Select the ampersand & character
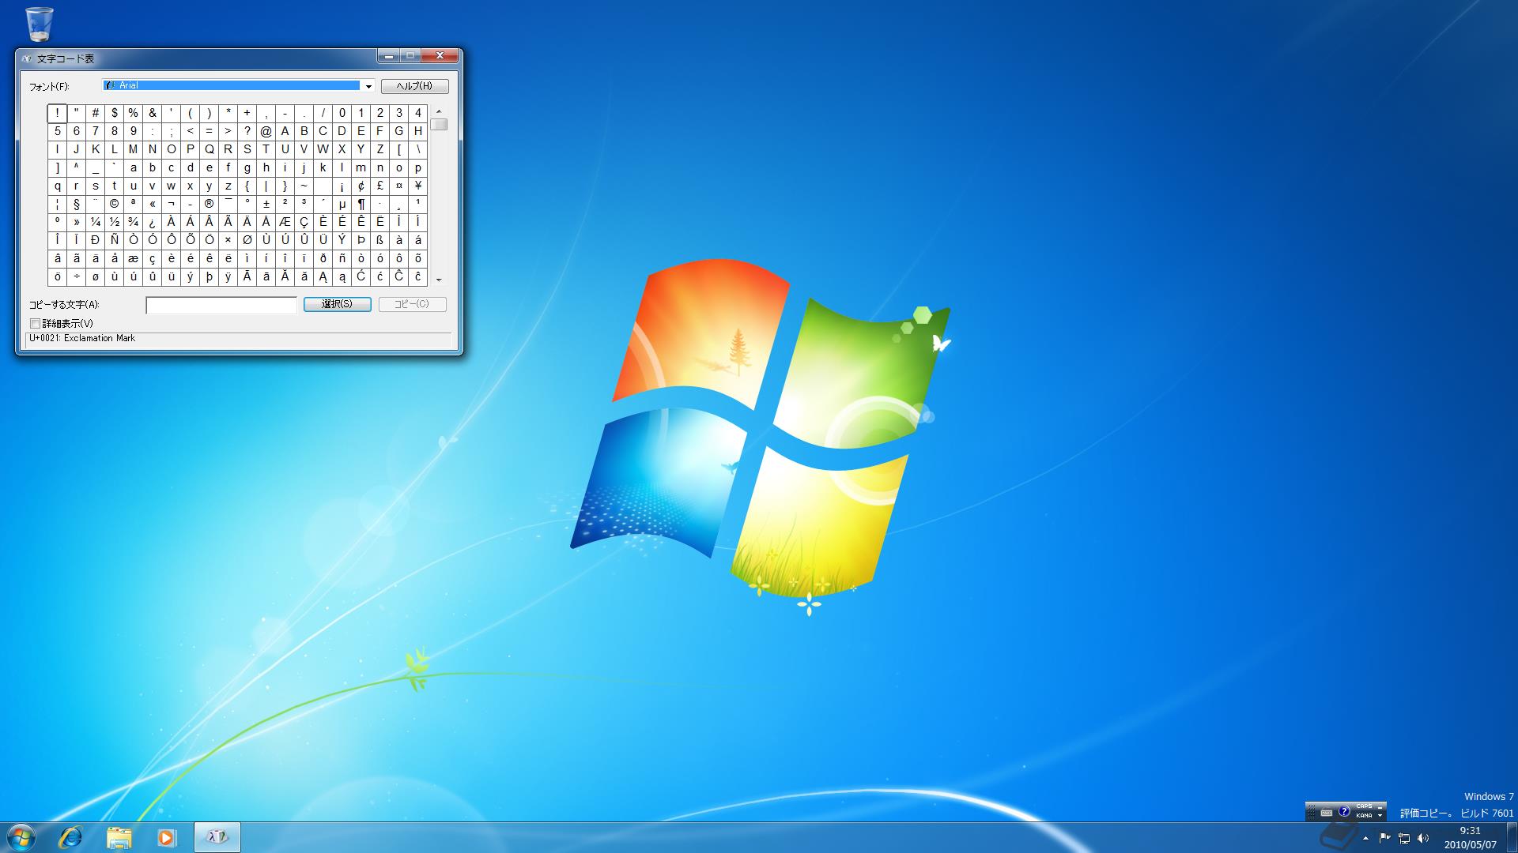Viewport: 1518px width, 853px height. (153, 113)
